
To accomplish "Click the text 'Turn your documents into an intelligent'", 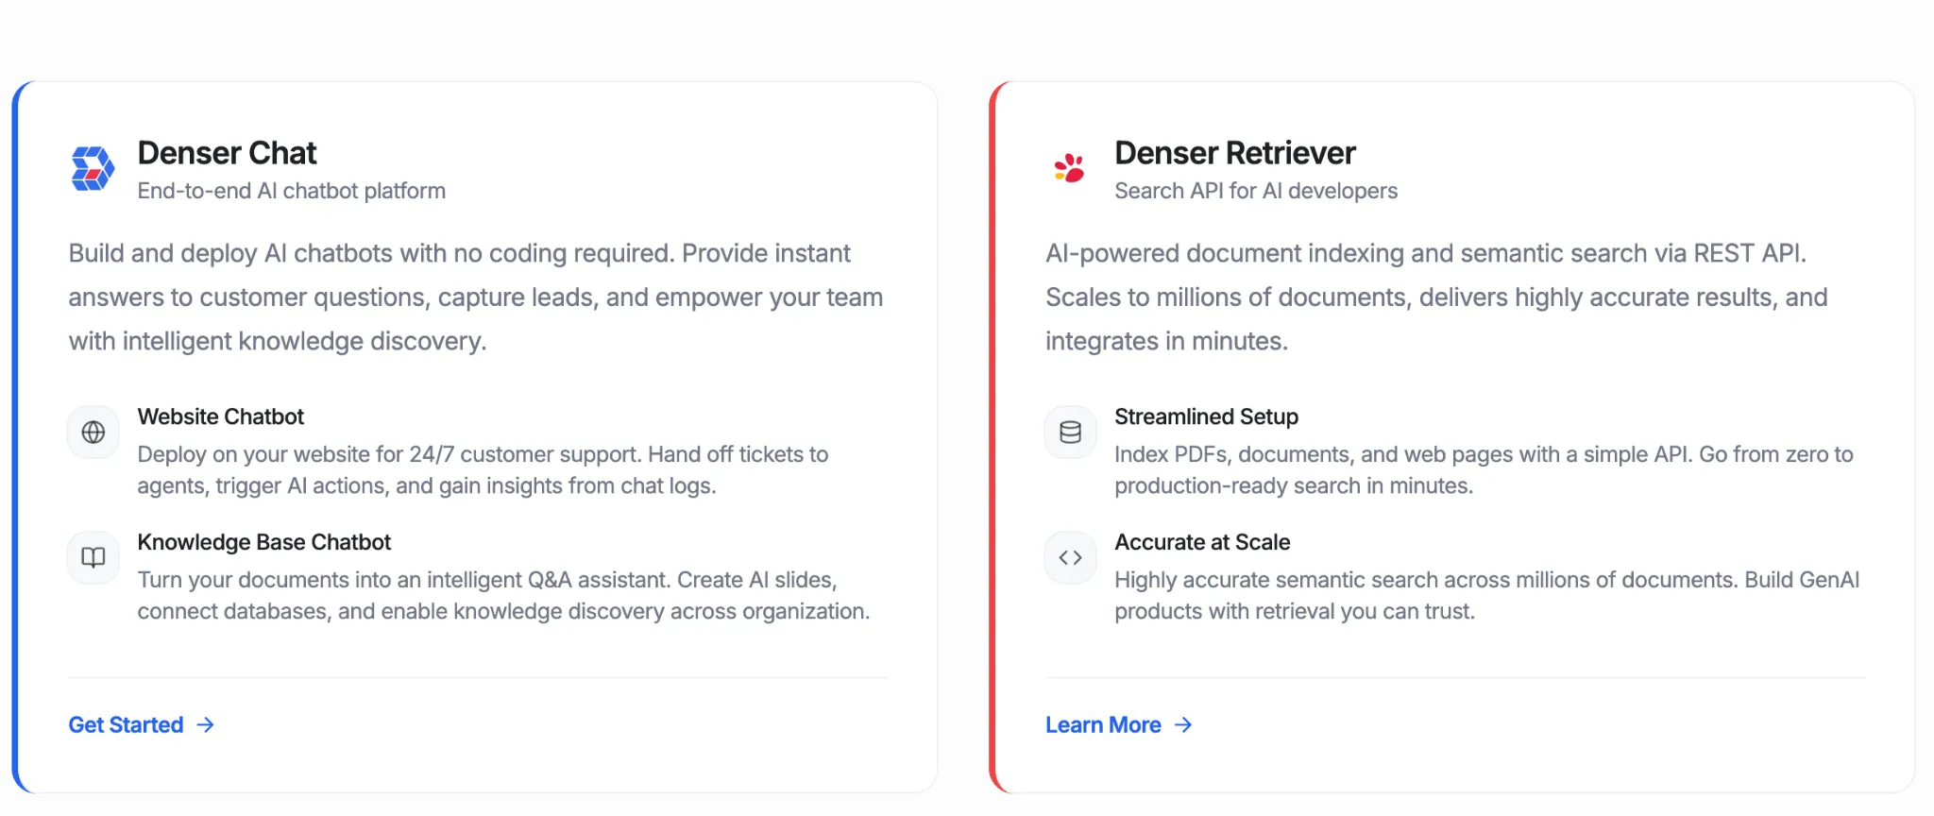I will pyautogui.click(x=503, y=595).
